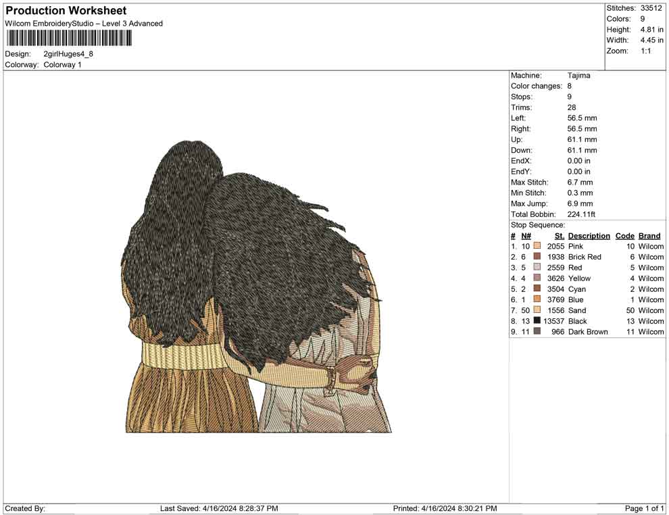Select the Cyan thread color swatch
Viewport: 669px width, 515px height.
tap(537, 289)
